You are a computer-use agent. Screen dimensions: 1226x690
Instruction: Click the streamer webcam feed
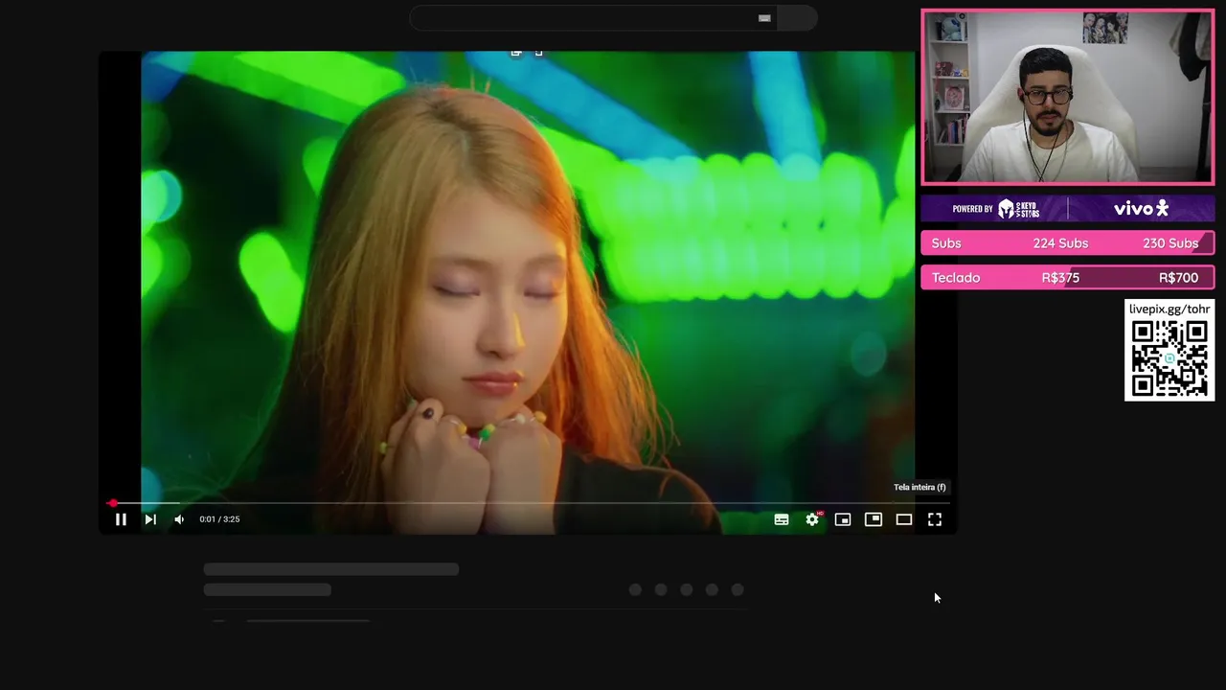pyautogui.click(x=1067, y=97)
